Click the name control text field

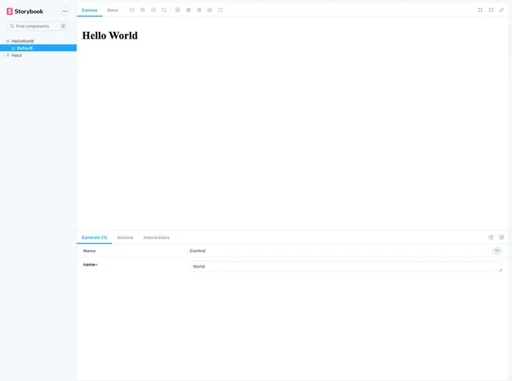point(345,266)
